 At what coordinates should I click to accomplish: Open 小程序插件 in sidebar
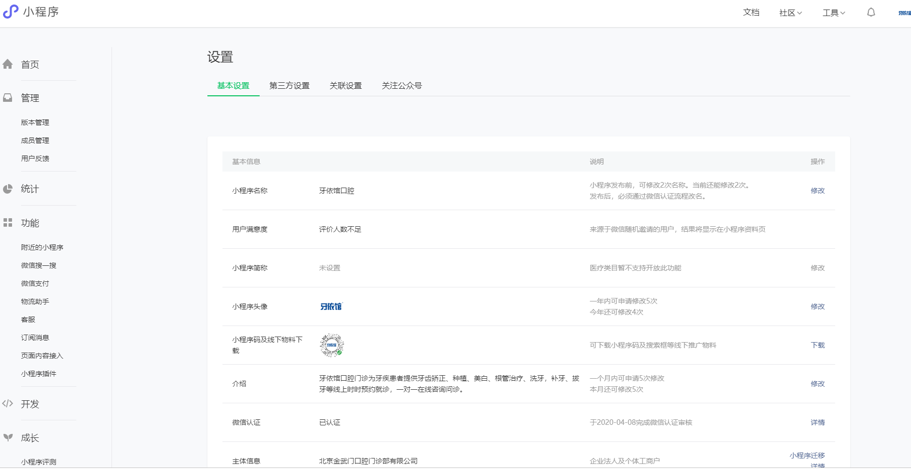tap(39, 374)
